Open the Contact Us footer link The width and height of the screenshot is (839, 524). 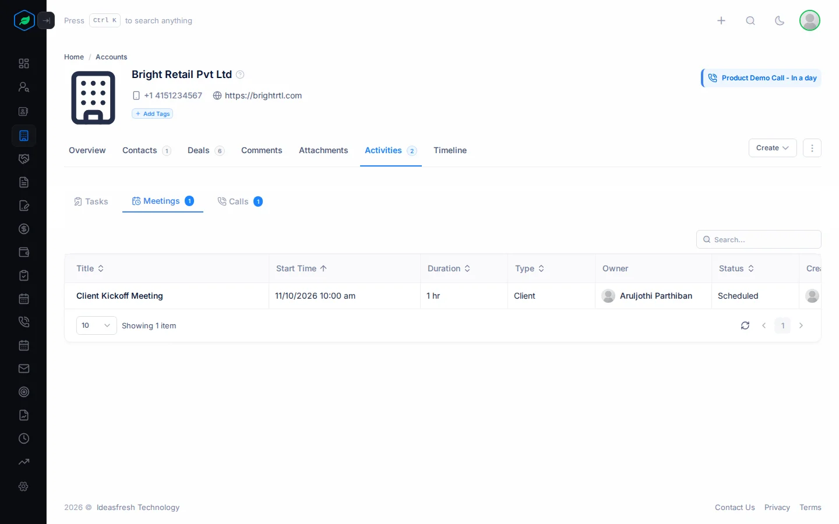pos(735,508)
